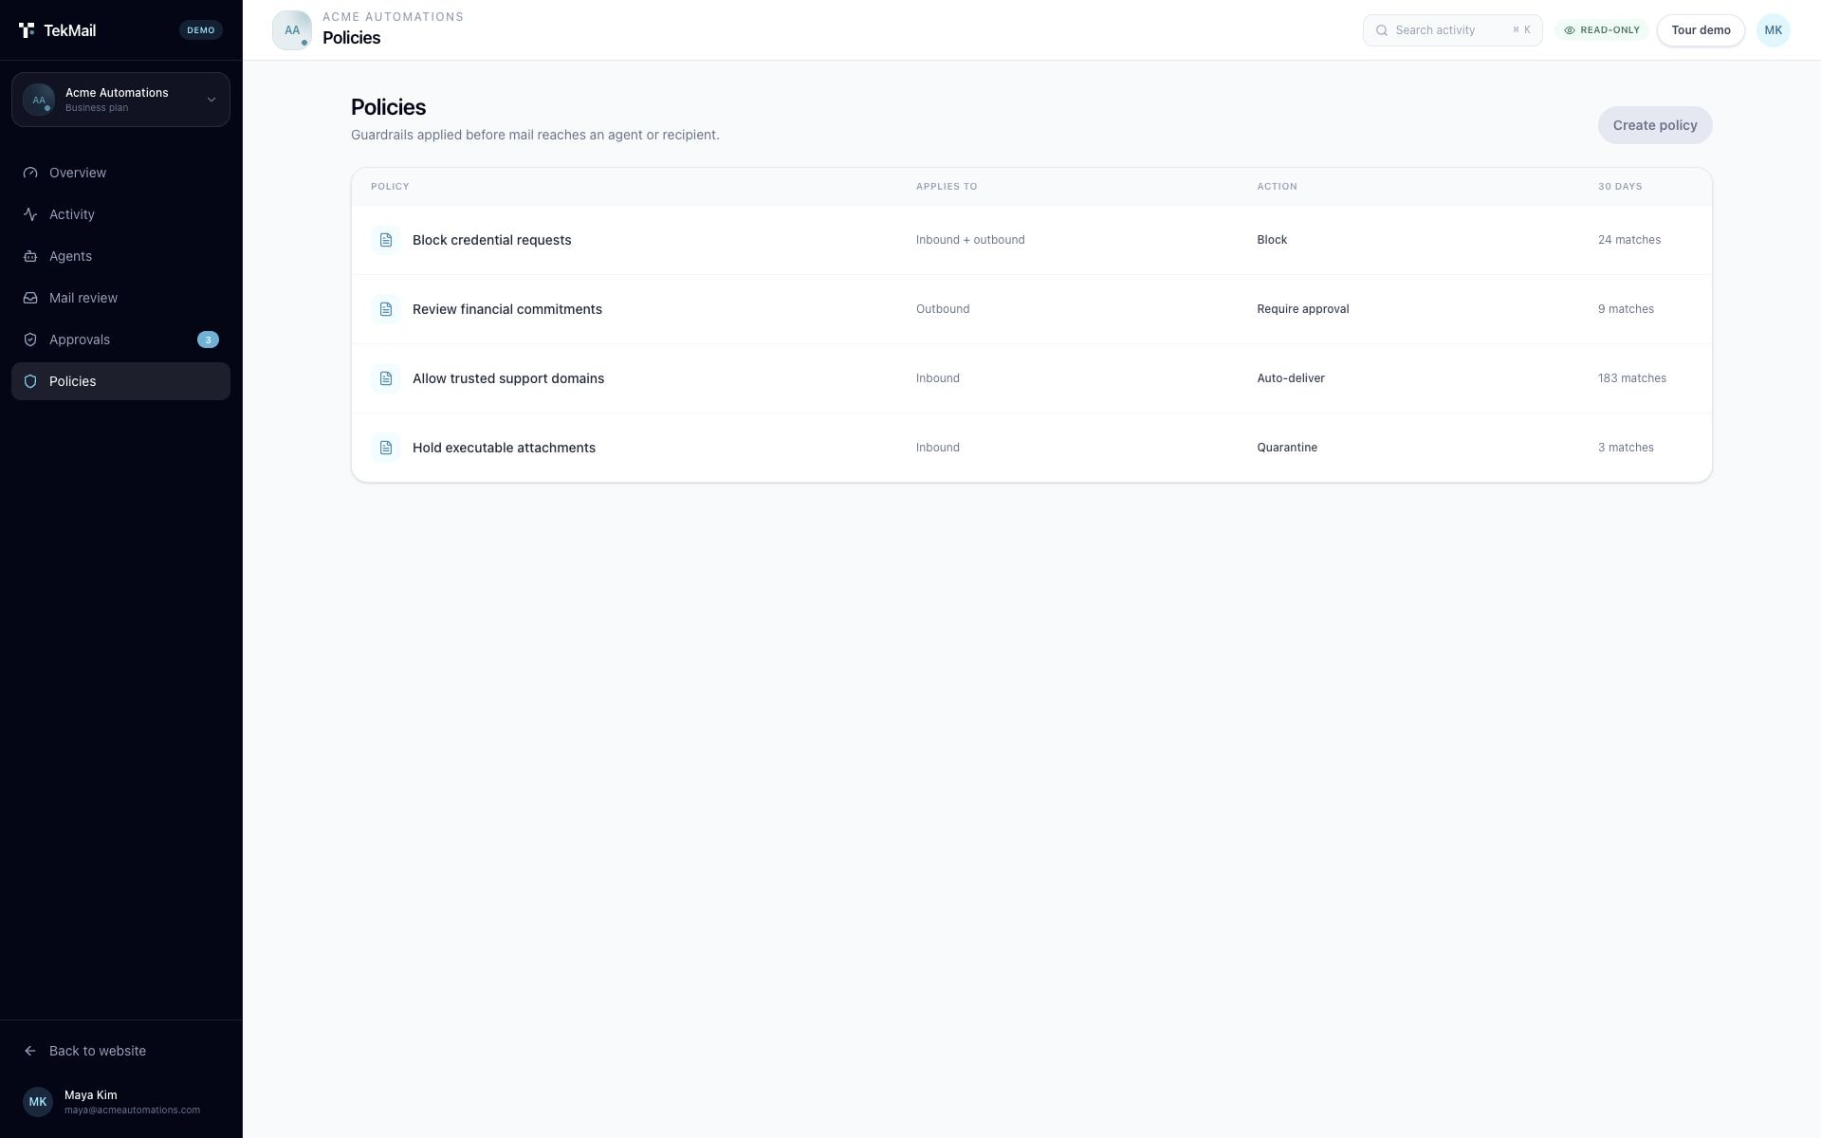Click document icon for Block credential requests

386,240
